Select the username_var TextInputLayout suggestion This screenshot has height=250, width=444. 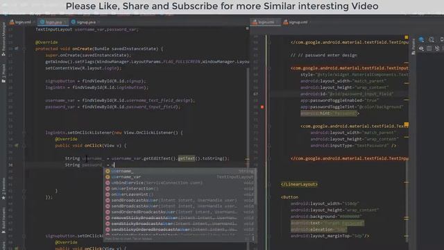[180, 177]
